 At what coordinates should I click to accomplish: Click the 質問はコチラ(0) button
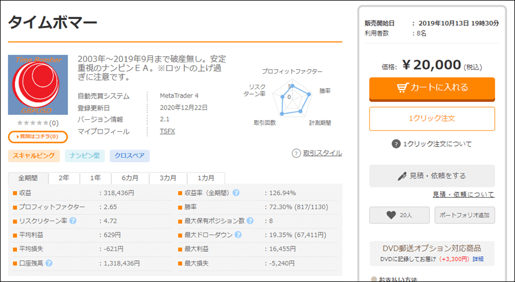coord(38,136)
